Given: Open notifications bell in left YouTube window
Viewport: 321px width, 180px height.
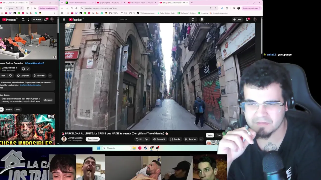Looking at the screenshot, I should click(x=46, y=19).
